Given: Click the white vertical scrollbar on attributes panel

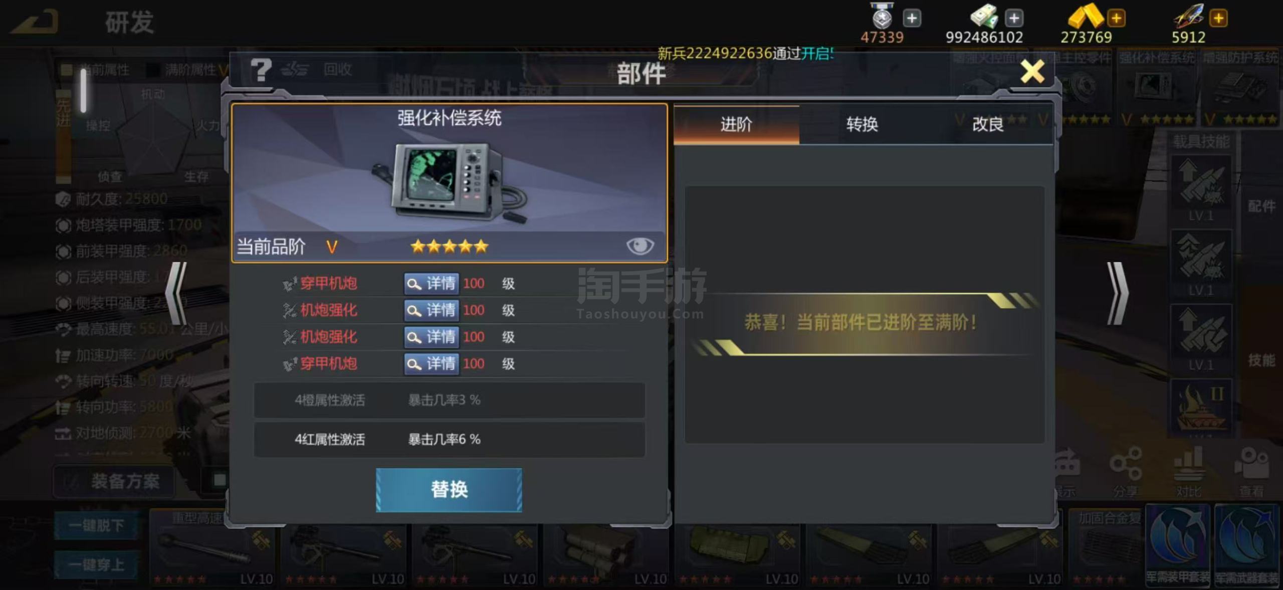Looking at the screenshot, I should tap(84, 90).
